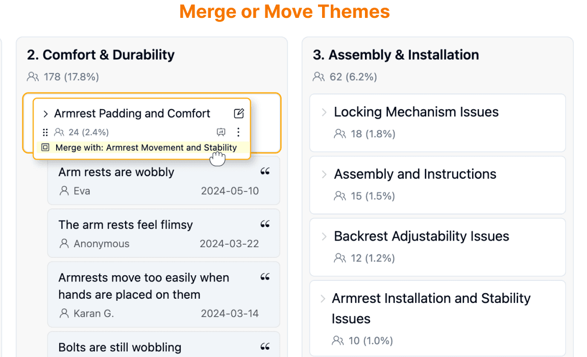Click the Assembly & Installation column heading
The height and width of the screenshot is (357, 587).
(396, 55)
